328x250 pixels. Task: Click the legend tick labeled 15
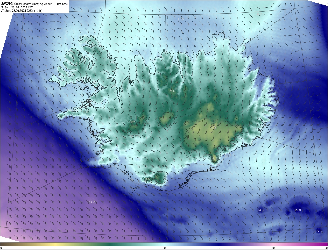coord(219,248)
